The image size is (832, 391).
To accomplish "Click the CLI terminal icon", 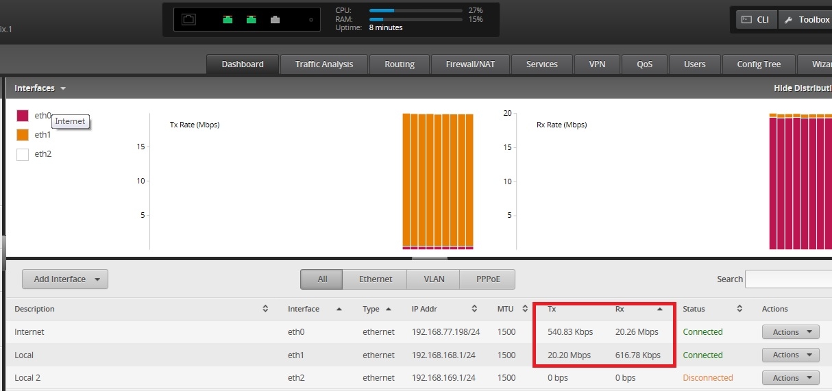I will tap(748, 20).
